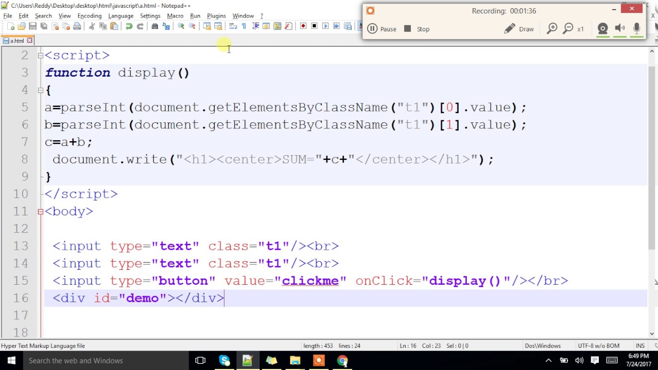Toggle microphone capture in recorder
Screen dimensions: 658x370
[x=637, y=29]
